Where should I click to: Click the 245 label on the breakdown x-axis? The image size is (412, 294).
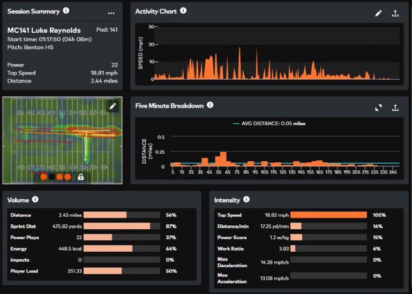pyautogui.click(x=393, y=172)
